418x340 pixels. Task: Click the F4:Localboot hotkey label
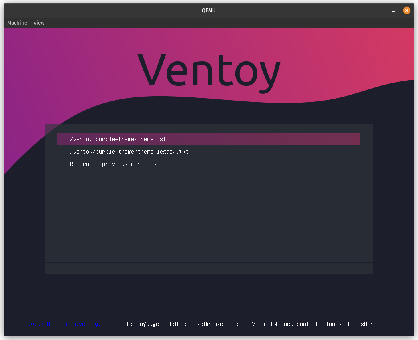tap(290, 324)
